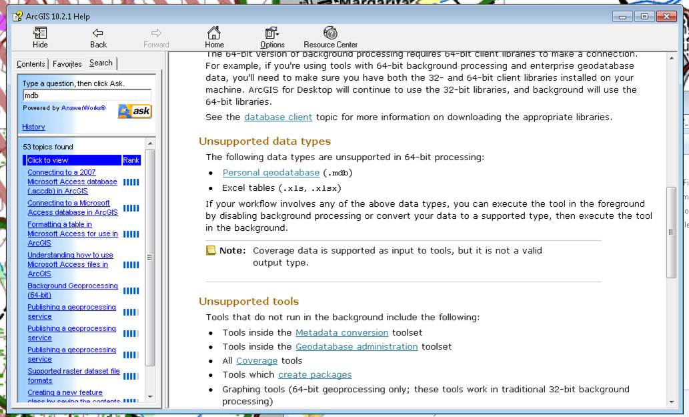Viewport: 689px width, 417px height.
Task: Click the Forward arrow icon
Action: (x=156, y=33)
